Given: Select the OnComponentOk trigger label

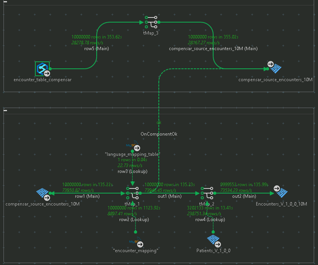Looking at the screenshot, I should pos(159,134).
